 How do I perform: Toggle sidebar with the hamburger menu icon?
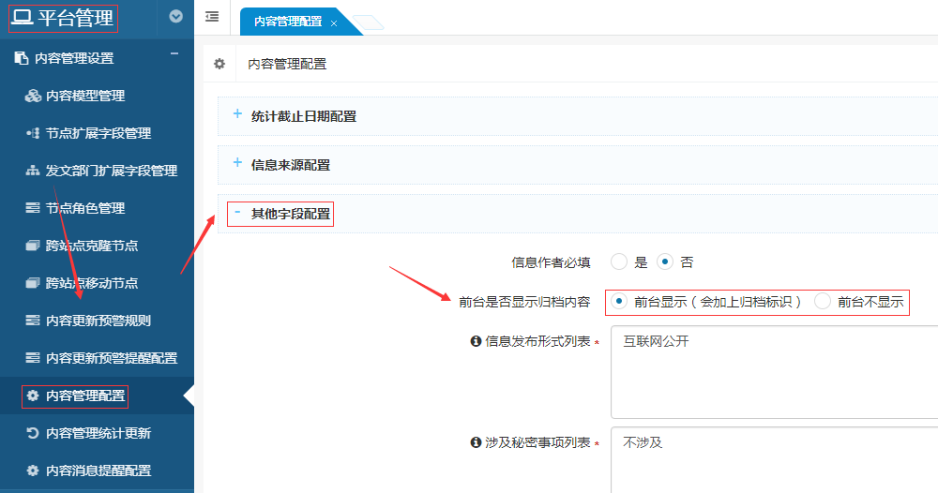click(212, 17)
